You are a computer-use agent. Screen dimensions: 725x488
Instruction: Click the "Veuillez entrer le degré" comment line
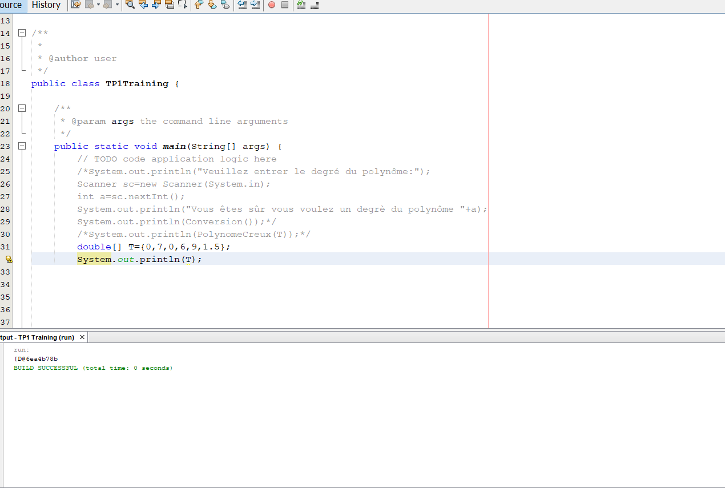pos(254,171)
